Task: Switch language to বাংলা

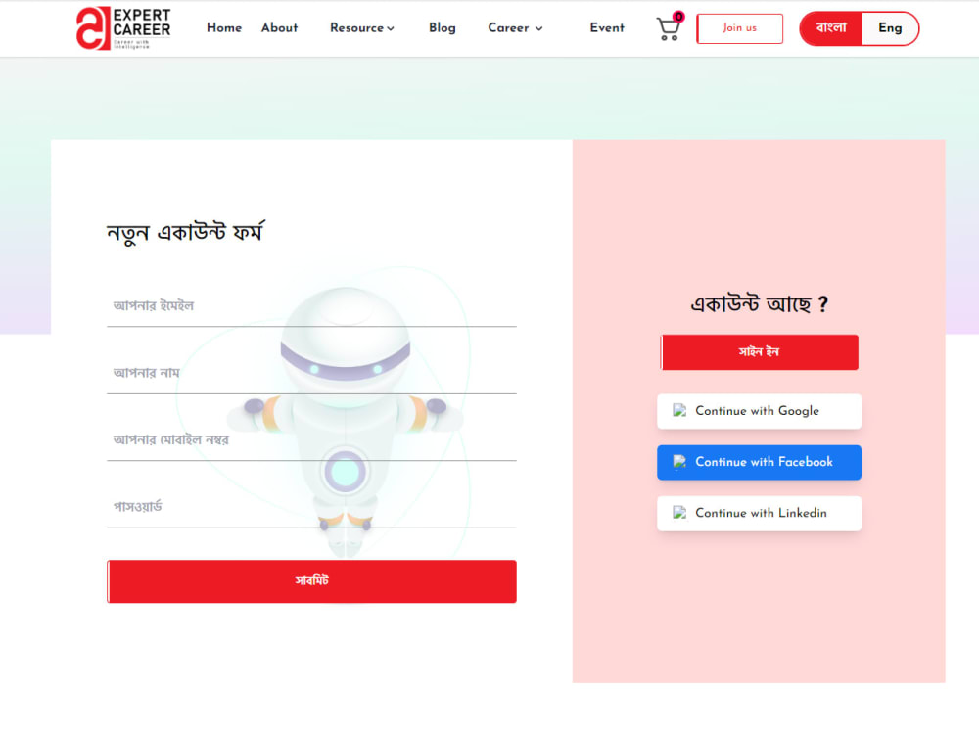Action: tap(831, 28)
